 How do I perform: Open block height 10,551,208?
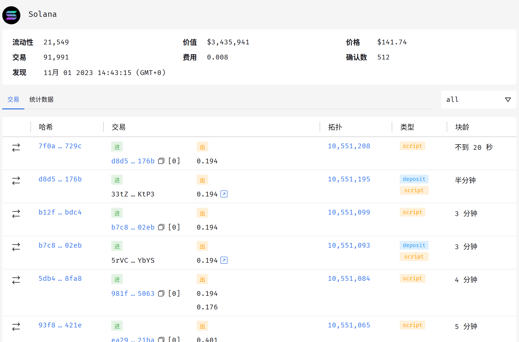point(349,146)
